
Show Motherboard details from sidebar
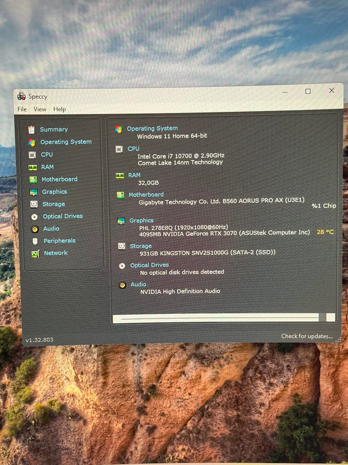point(59,179)
